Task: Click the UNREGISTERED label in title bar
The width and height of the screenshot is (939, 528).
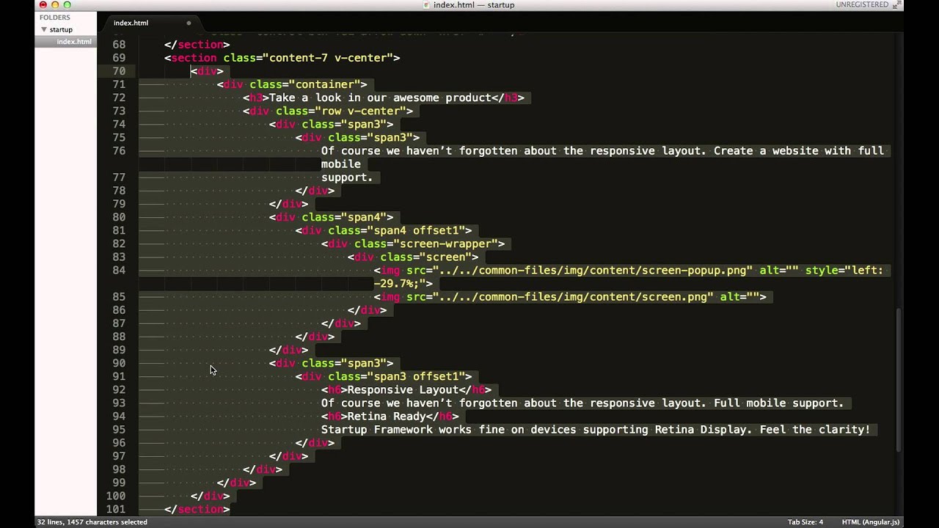Action: coord(862,4)
